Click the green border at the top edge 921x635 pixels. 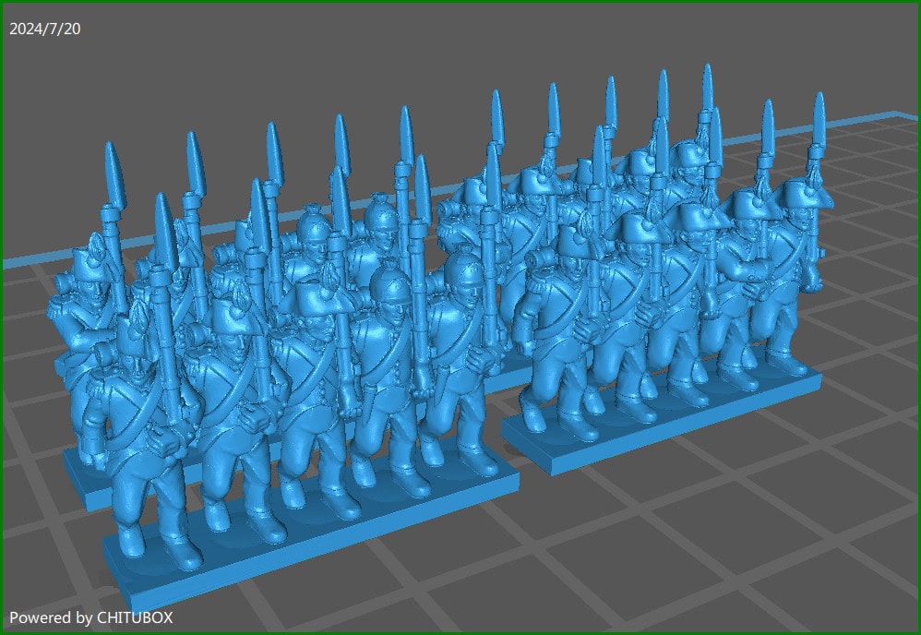click(x=461, y=4)
